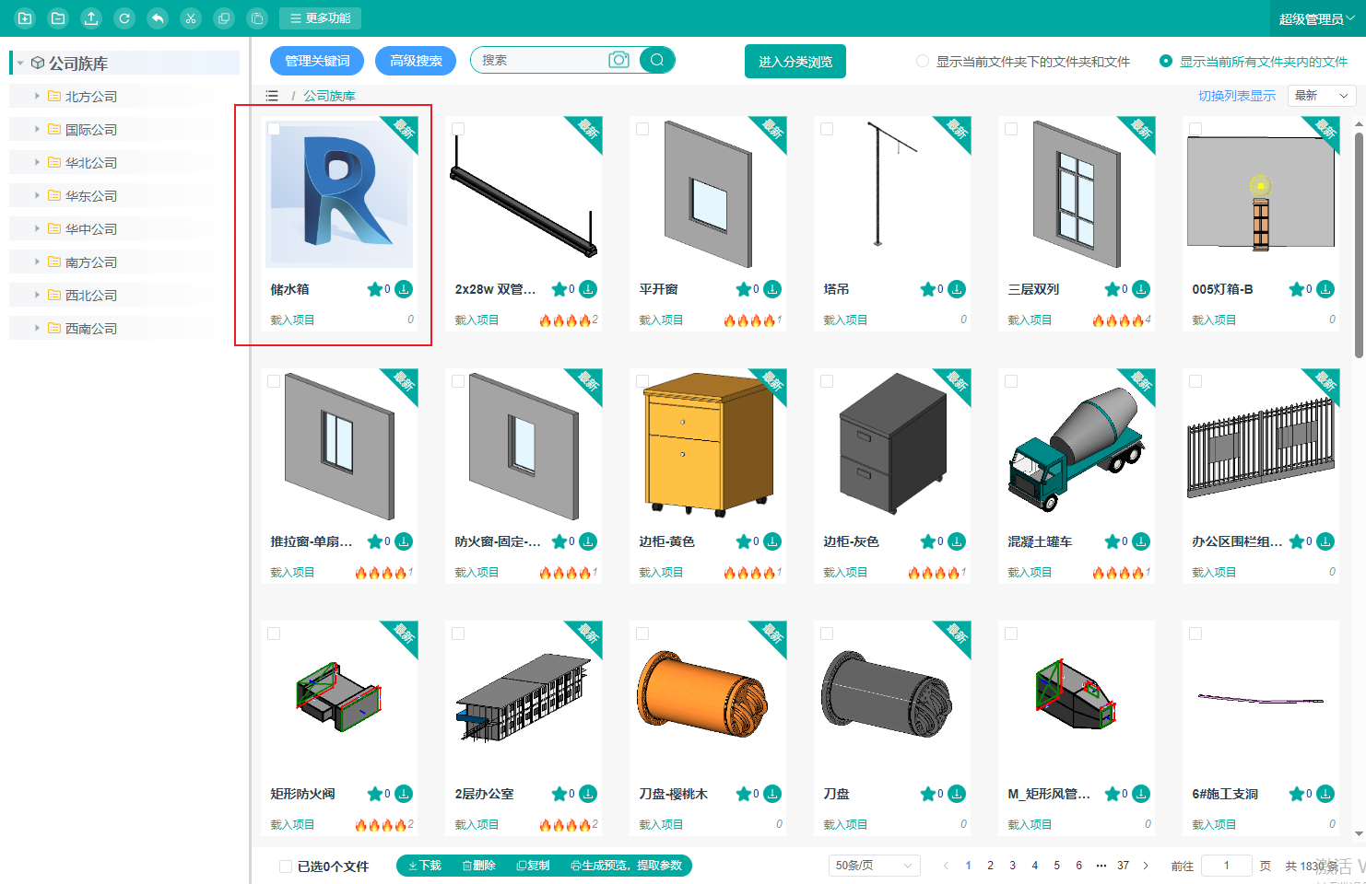Click the undo arrow icon in toolbar

coord(158,18)
